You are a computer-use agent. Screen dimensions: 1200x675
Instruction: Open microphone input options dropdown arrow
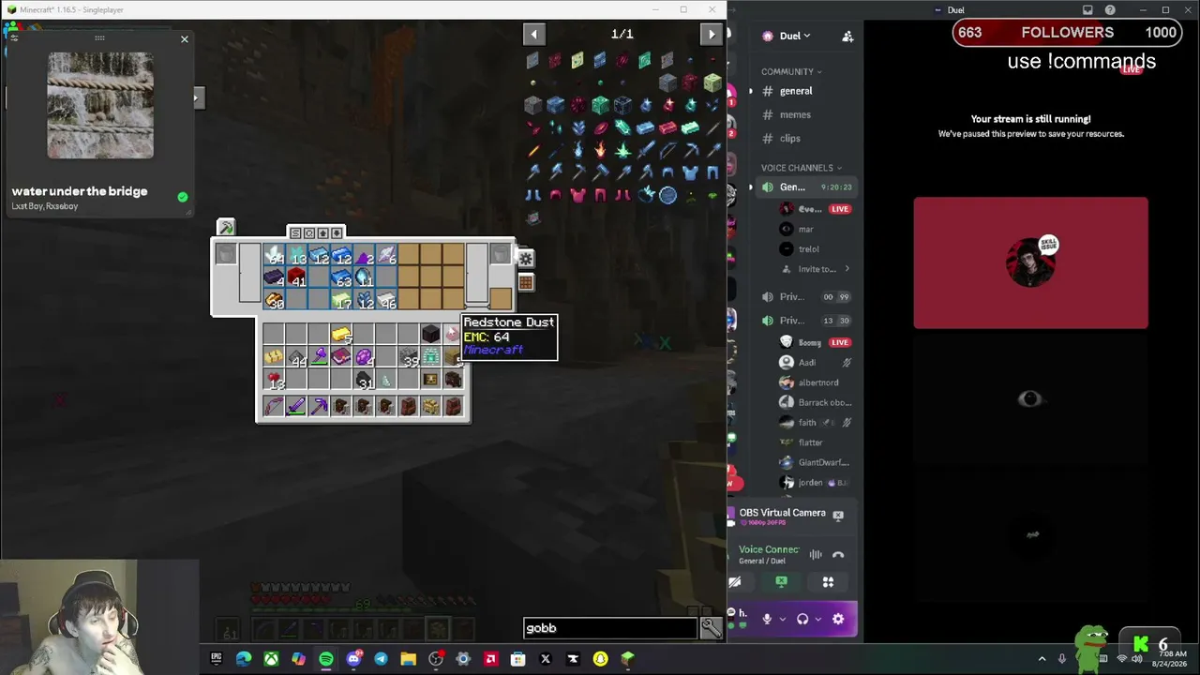click(782, 619)
